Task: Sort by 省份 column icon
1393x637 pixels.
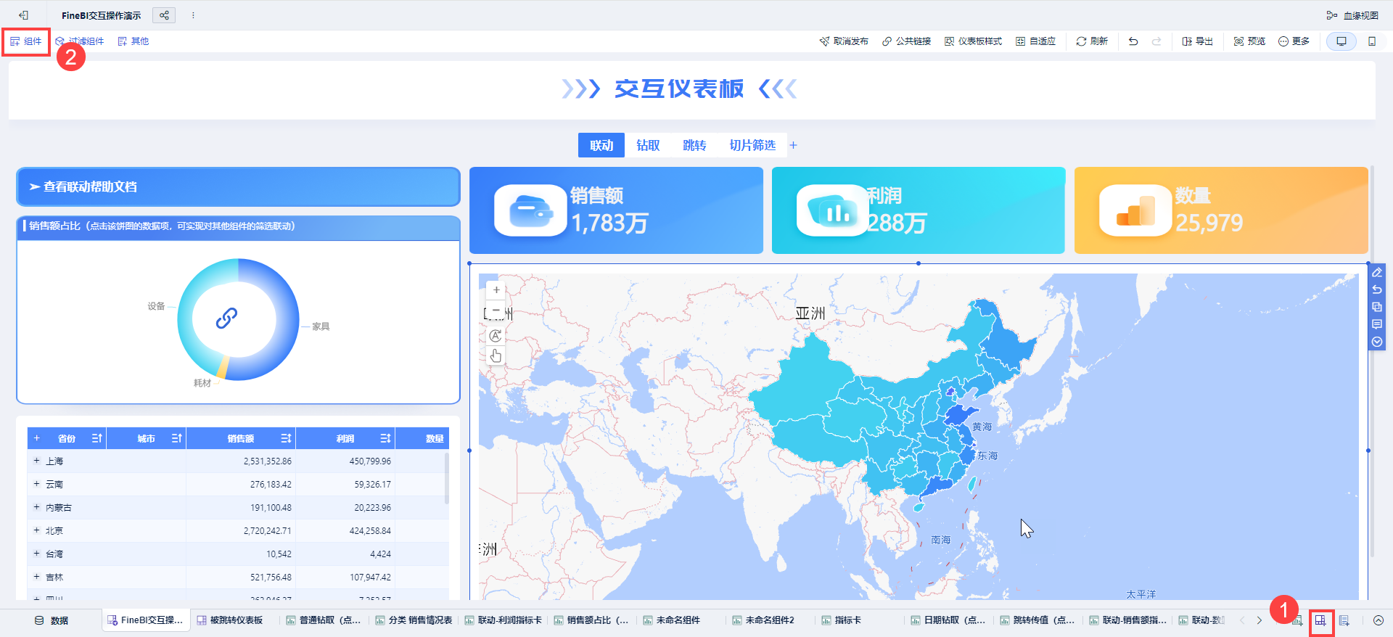Action: tap(97, 438)
